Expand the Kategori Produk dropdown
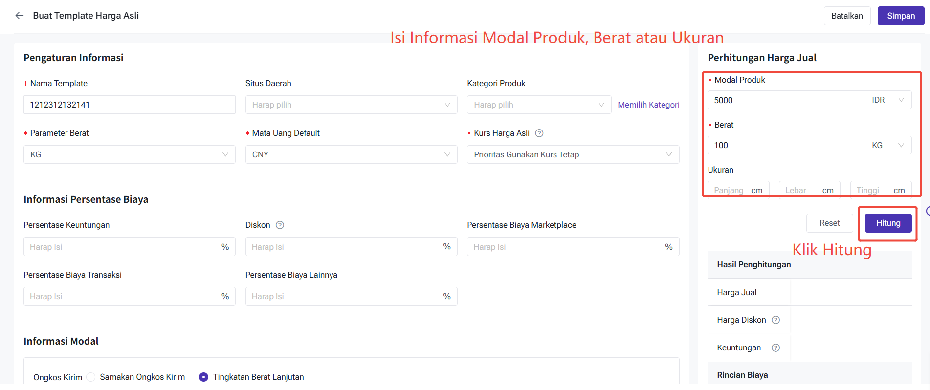 [x=539, y=105]
